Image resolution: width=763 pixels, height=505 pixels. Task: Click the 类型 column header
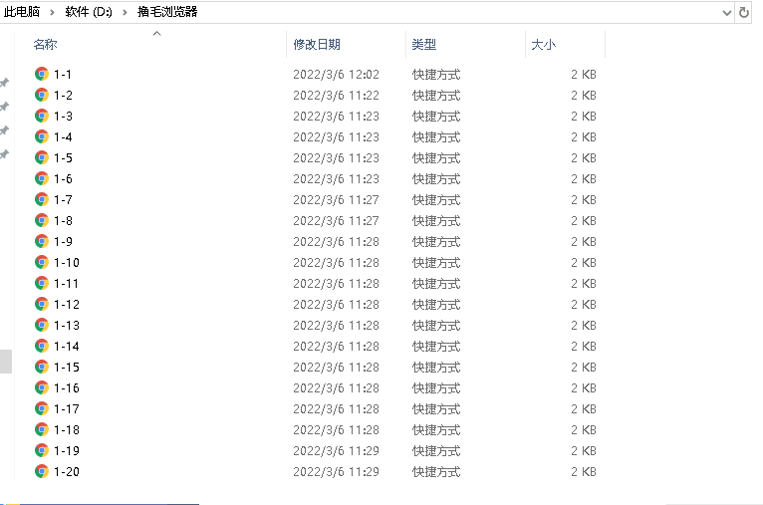coord(424,45)
